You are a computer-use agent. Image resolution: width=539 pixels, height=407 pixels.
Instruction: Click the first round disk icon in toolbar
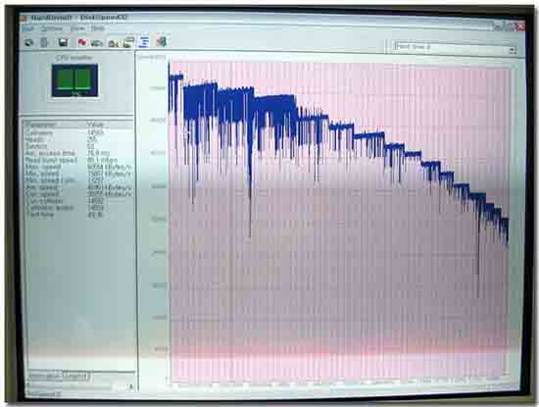click(29, 42)
